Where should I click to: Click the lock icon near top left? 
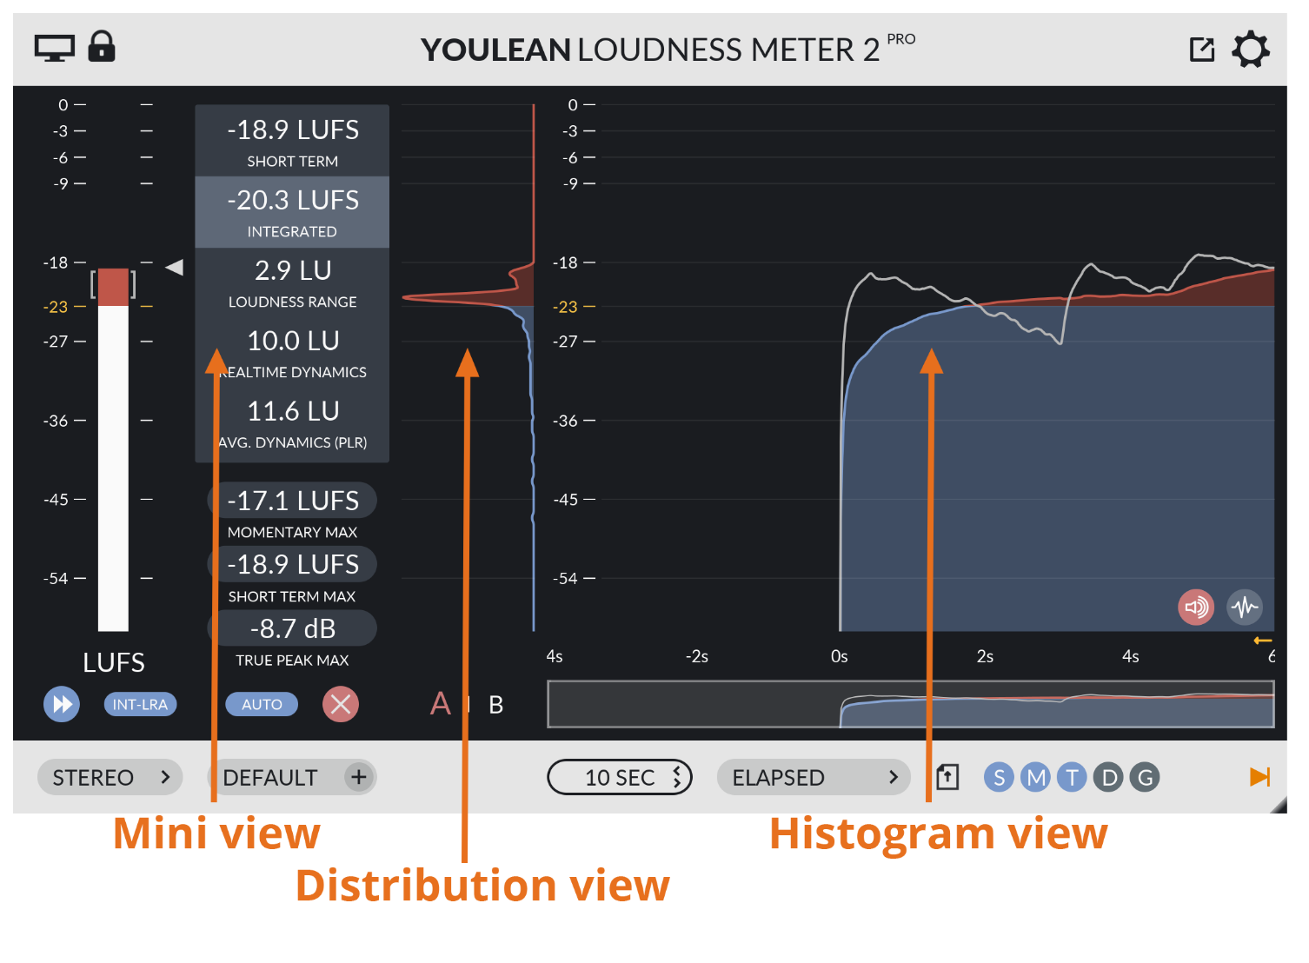[102, 49]
